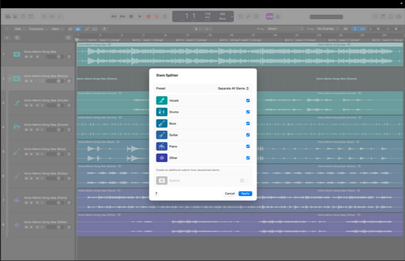Click the Drums stem icon in dialog

tap(161, 112)
